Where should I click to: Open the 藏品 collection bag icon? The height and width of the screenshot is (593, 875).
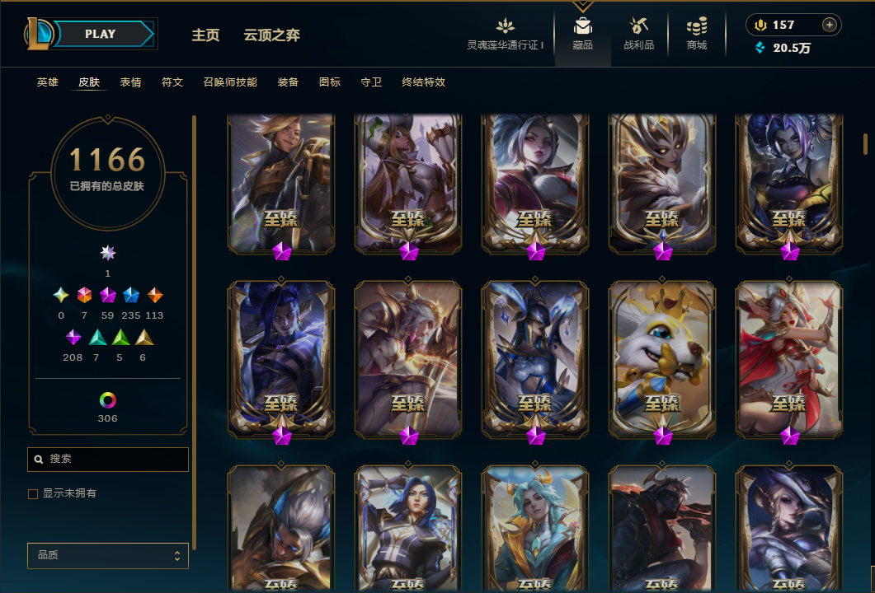(x=582, y=26)
